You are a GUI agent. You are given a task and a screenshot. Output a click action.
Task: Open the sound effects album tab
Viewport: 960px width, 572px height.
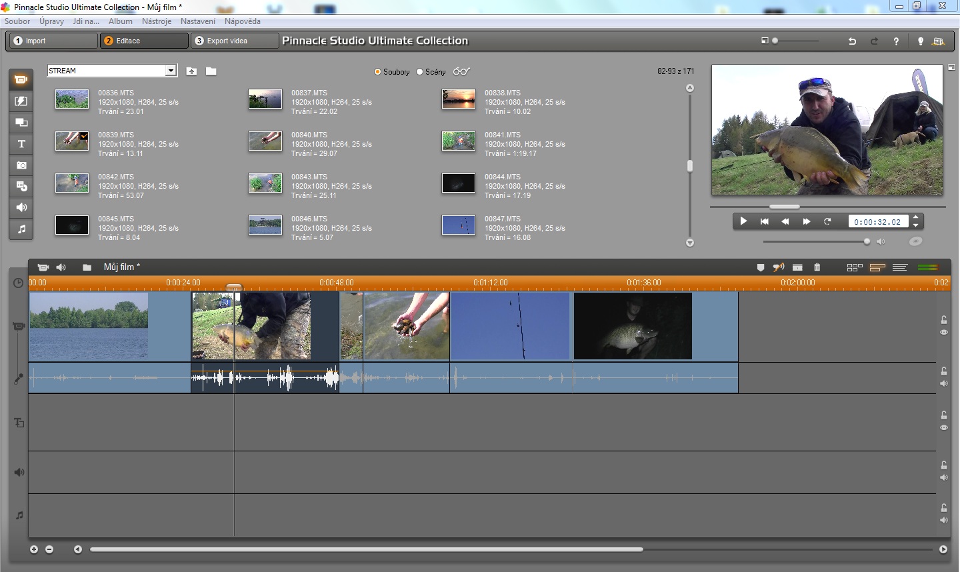point(21,208)
